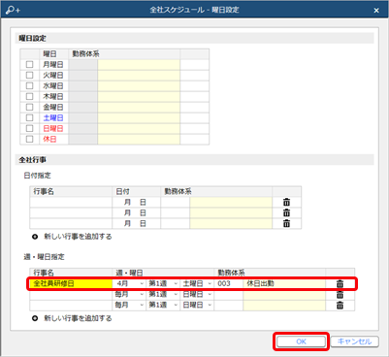Click second row 行事名 field in 週・曜日指定

[71, 295]
